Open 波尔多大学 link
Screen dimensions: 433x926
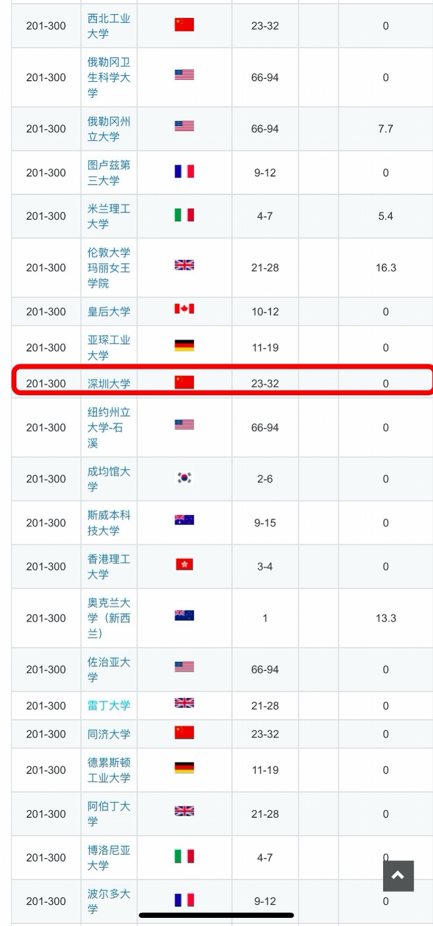click(x=109, y=901)
